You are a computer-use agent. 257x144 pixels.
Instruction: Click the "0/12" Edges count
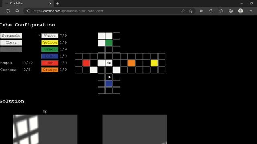[x=28, y=63]
